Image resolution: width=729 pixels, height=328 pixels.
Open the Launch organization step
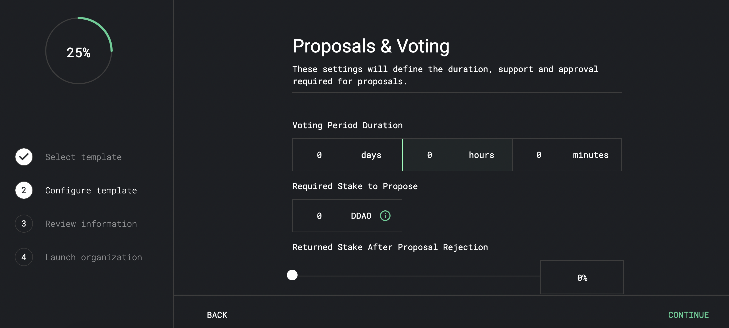pyautogui.click(x=94, y=257)
